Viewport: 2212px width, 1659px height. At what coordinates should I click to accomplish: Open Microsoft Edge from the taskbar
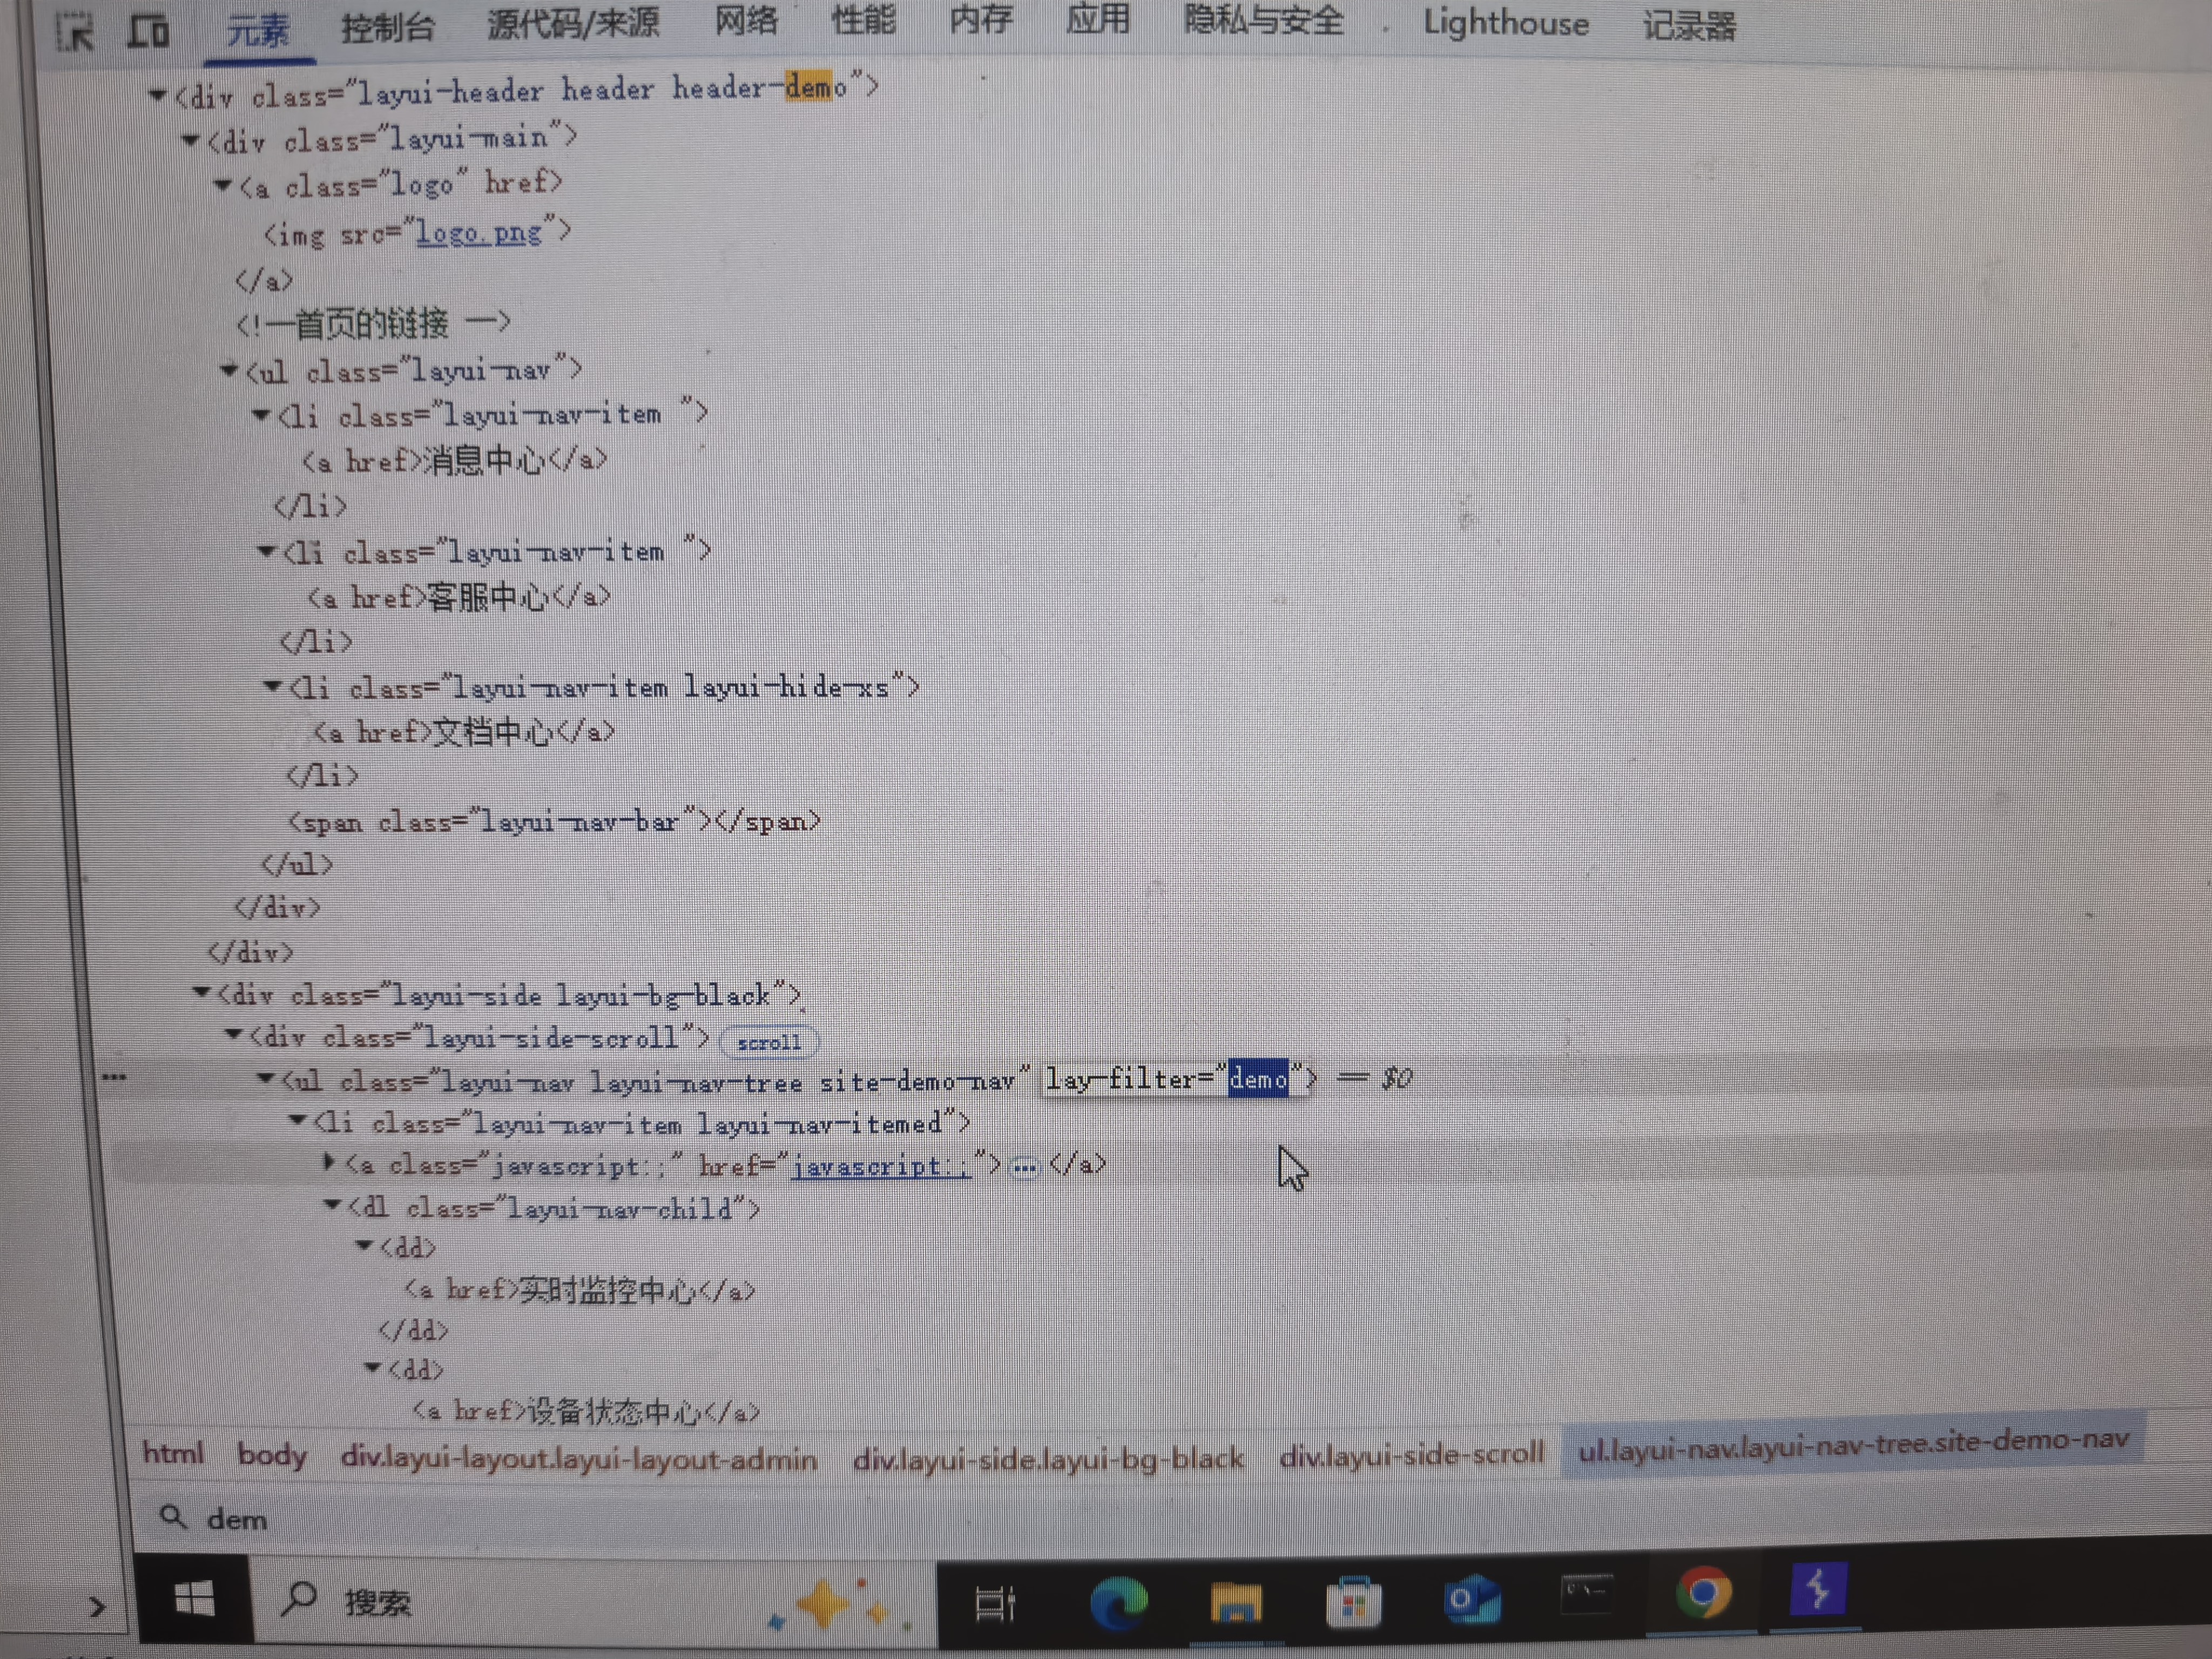pos(1118,1602)
